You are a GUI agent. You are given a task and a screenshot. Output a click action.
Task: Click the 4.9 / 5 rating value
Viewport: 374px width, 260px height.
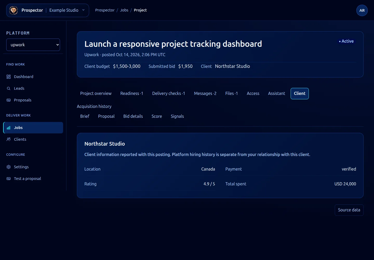pos(209,184)
